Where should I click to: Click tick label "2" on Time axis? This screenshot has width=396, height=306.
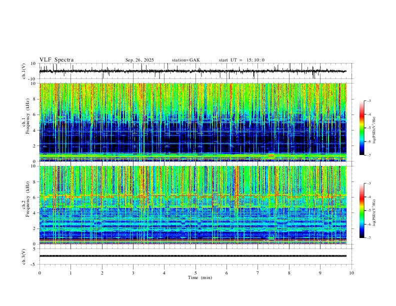tap(102, 273)
